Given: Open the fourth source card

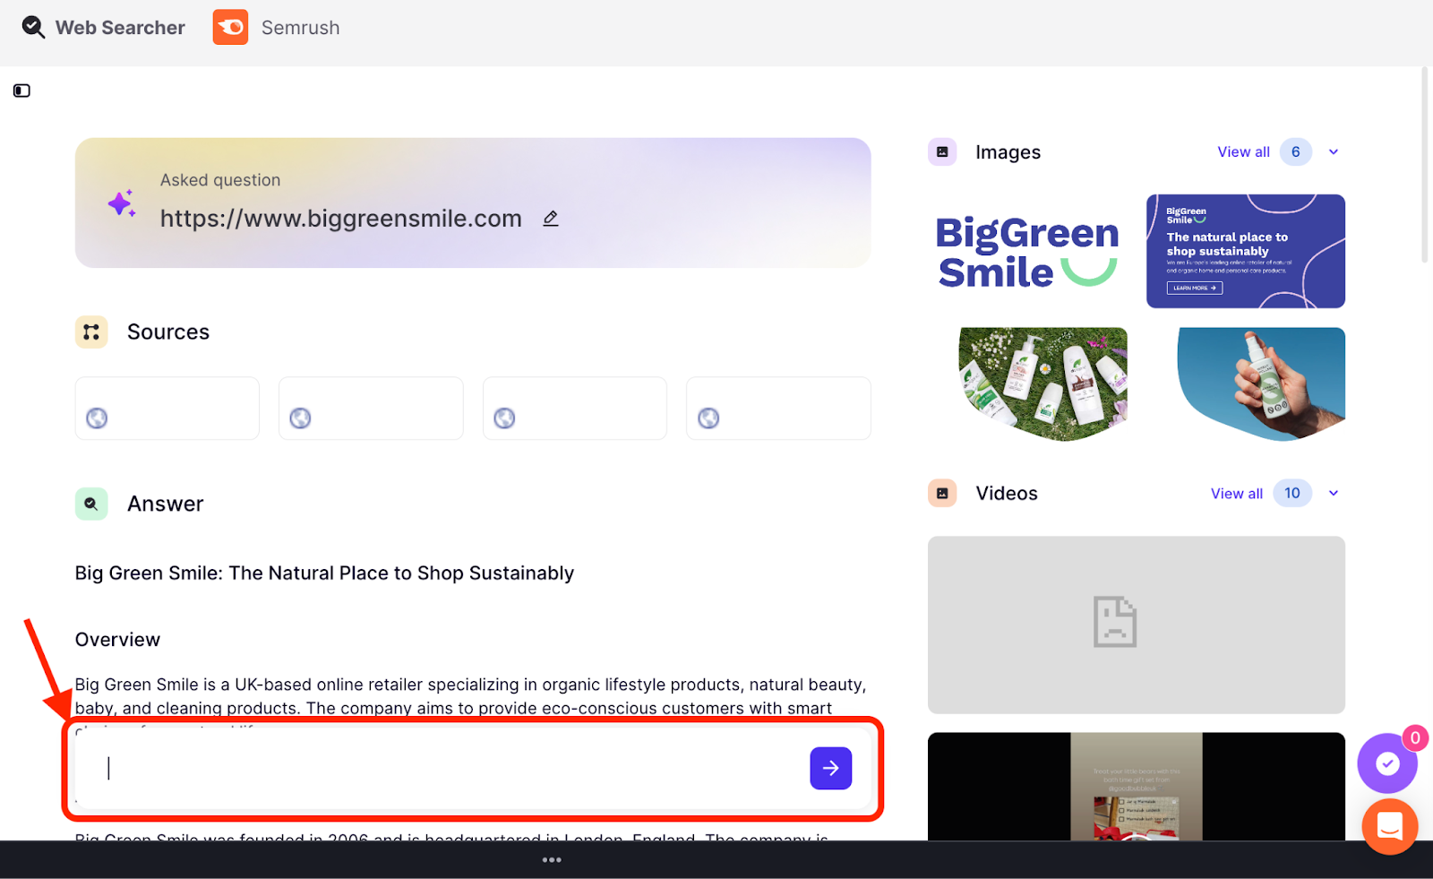Looking at the screenshot, I should click(x=778, y=409).
